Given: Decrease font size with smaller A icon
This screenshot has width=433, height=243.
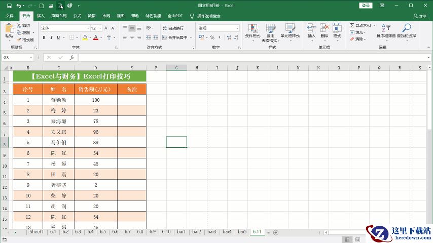Looking at the screenshot, I should pyautogui.click(x=113, y=28).
